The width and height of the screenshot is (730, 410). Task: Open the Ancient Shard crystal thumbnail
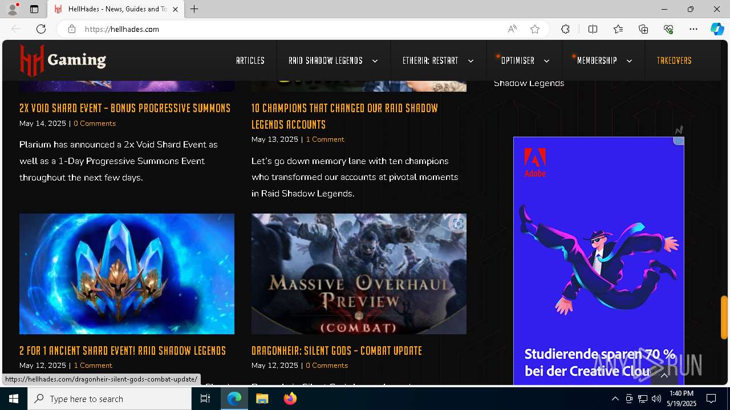coord(127,274)
